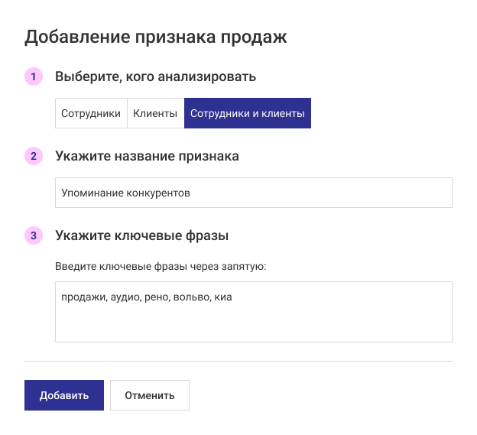The height and width of the screenshot is (435, 477).
Task: Select the Сотрудники option
Action: tap(91, 113)
